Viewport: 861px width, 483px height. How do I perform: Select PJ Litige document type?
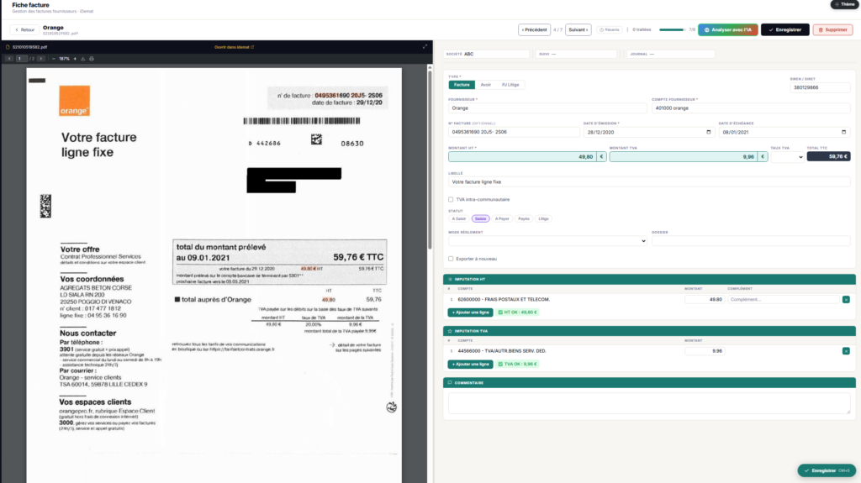510,85
